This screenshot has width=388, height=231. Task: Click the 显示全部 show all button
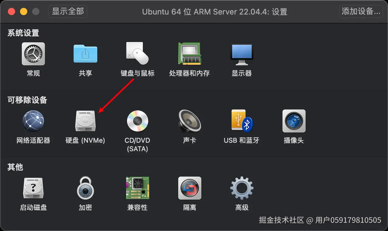pyautogui.click(x=68, y=11)
